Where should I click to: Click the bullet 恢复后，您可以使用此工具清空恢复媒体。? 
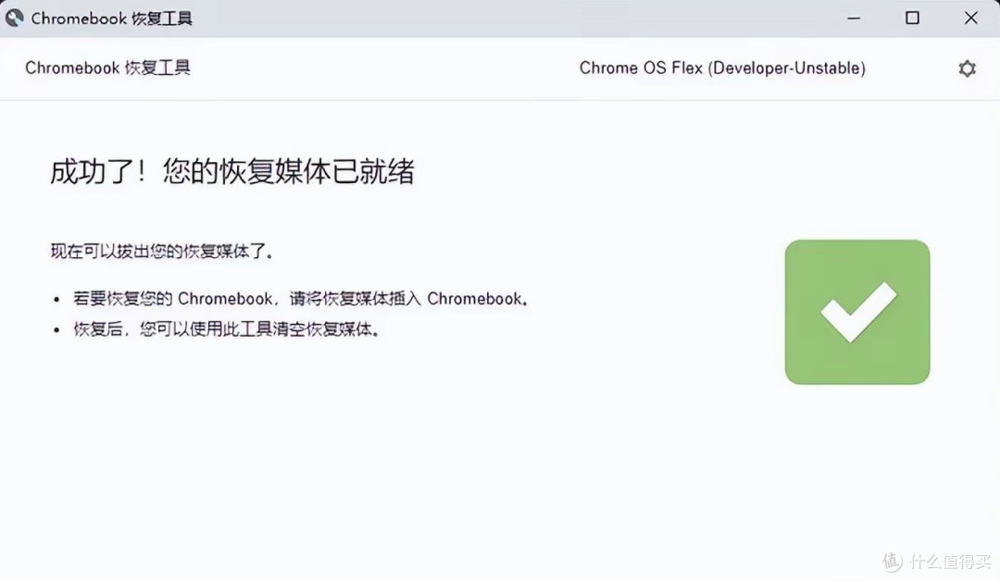(227, 328)
